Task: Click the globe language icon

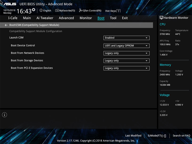Action: [41, 10]
